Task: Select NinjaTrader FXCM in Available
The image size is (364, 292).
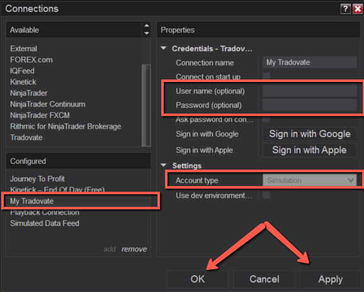Action: pos(40,115)
